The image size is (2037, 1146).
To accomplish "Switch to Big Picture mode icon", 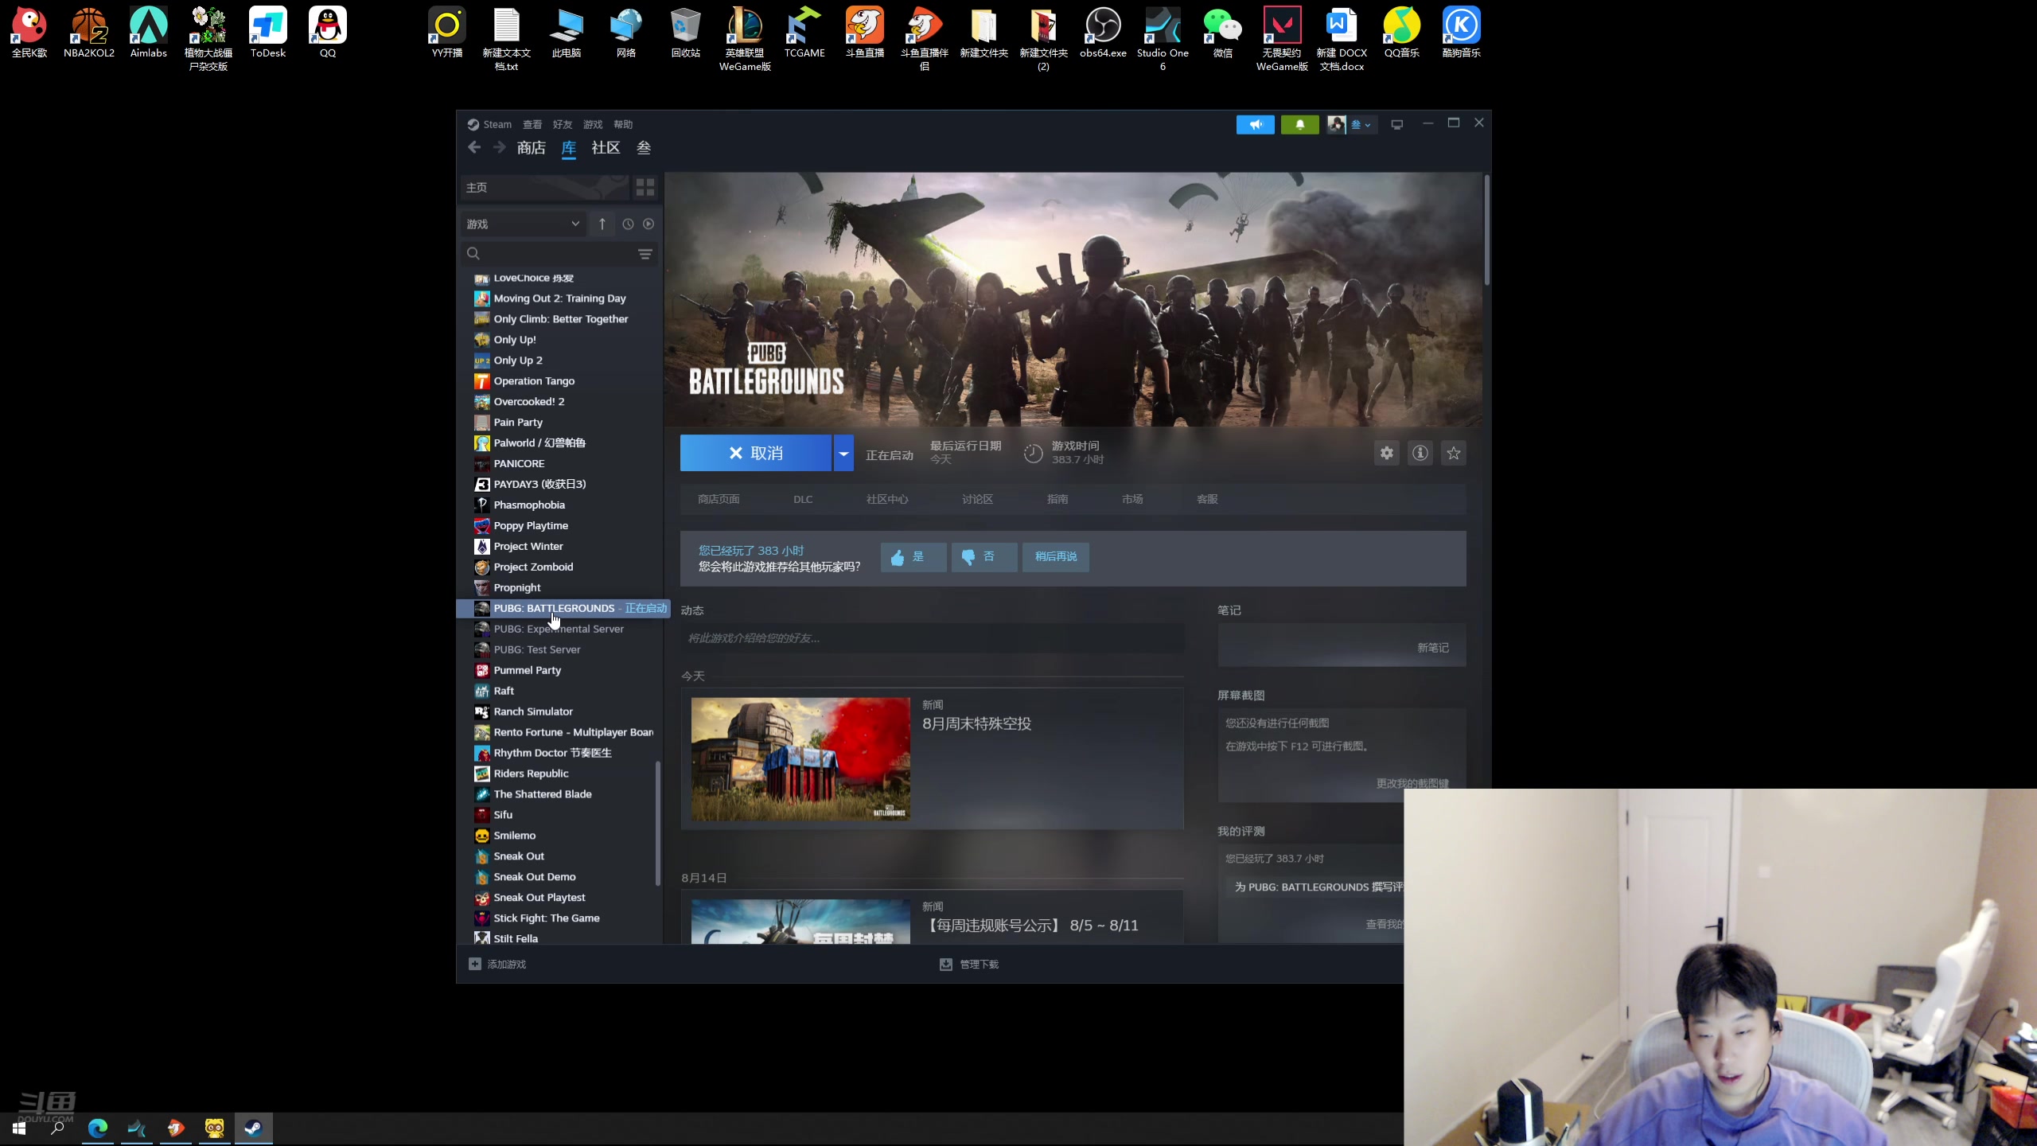I will 1396,124.
